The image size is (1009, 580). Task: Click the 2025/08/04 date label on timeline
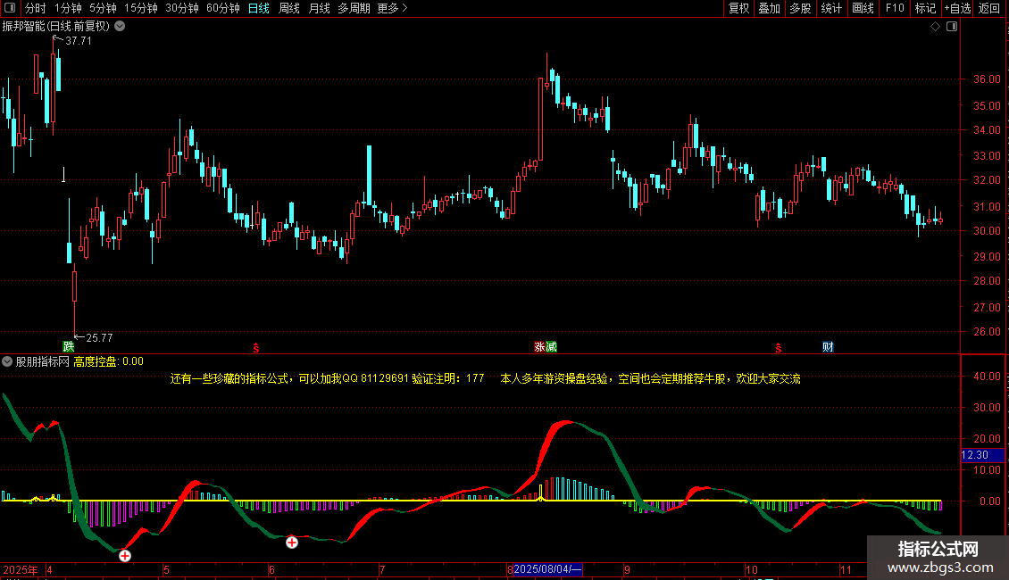pos(547,569)
